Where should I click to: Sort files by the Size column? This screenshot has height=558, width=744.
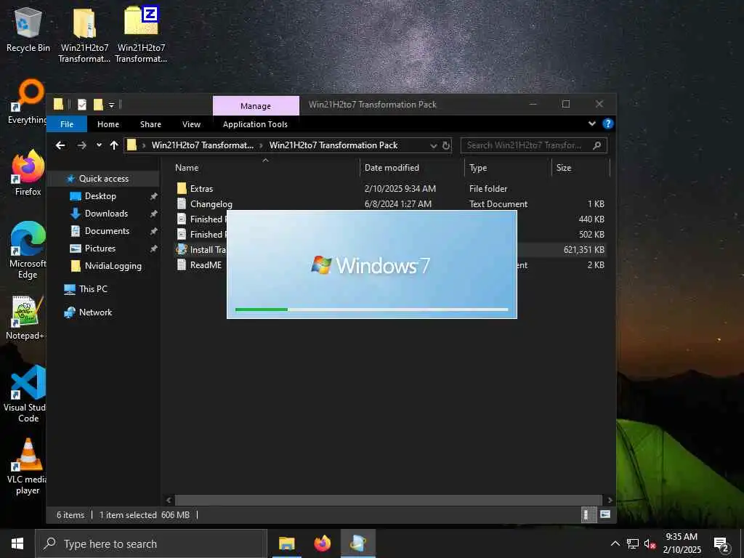tap(581, 168)
